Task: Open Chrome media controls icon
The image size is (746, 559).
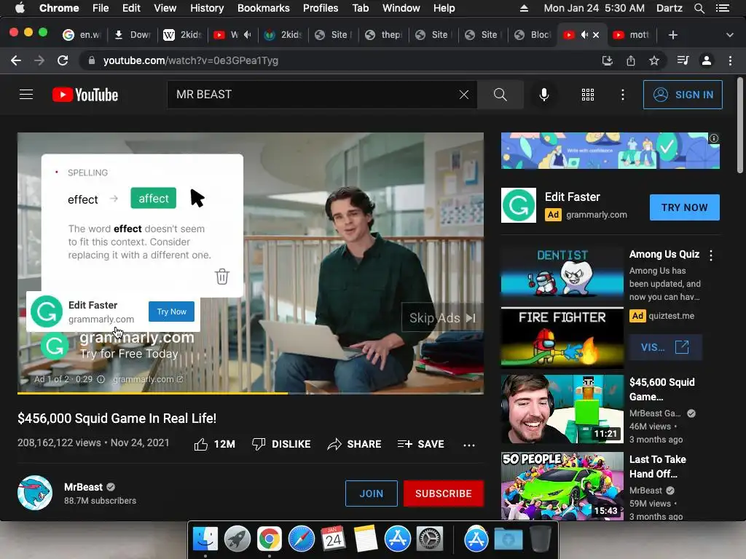Action: click(683, 60)
